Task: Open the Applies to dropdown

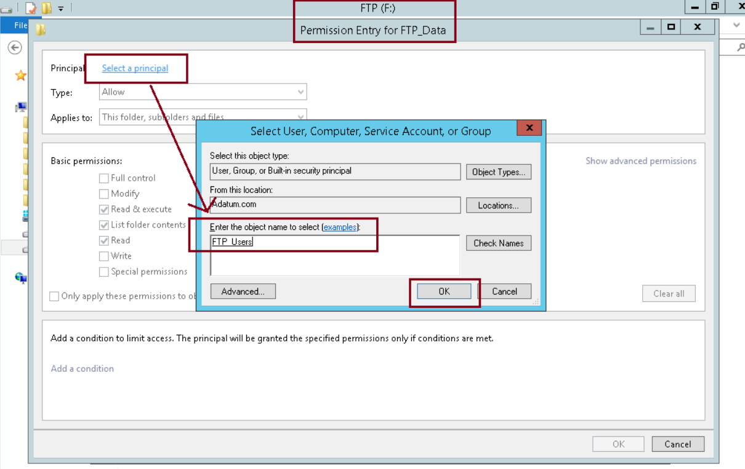Action: tap(203, 117)
